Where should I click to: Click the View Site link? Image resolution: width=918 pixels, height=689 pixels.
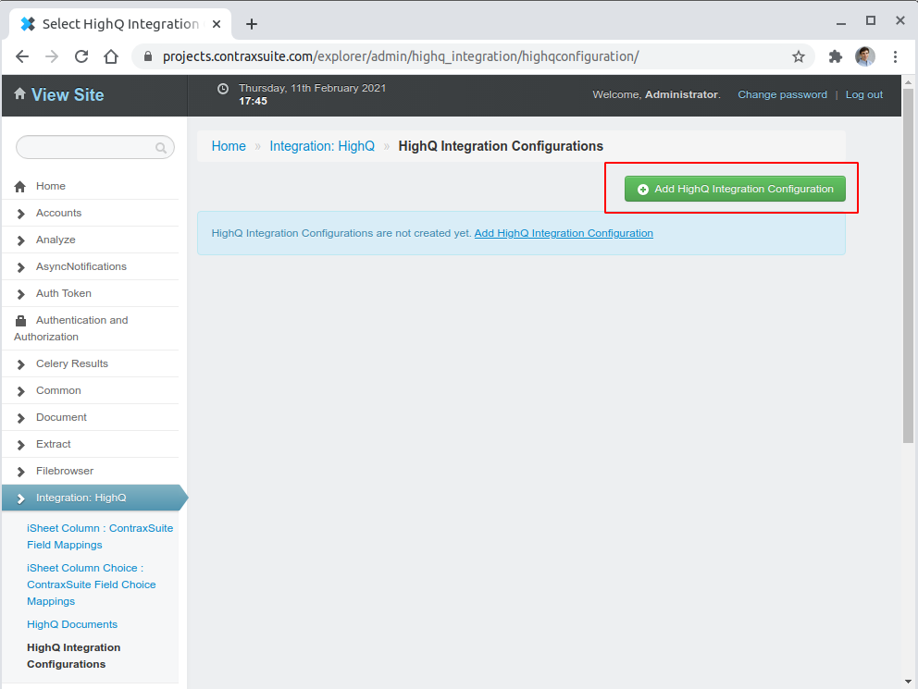point(68,94)
